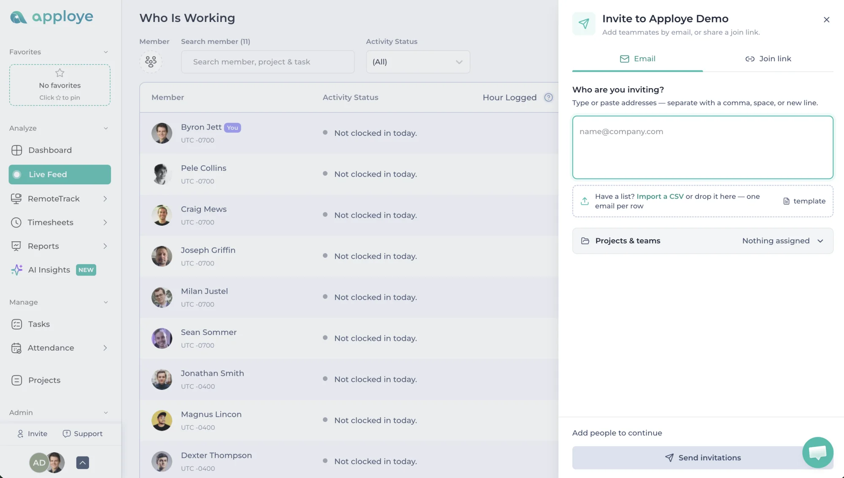Click the Send invitations button
Image resolution: width=844 pixels, height=478 pixels.
[x=703, y=458]
